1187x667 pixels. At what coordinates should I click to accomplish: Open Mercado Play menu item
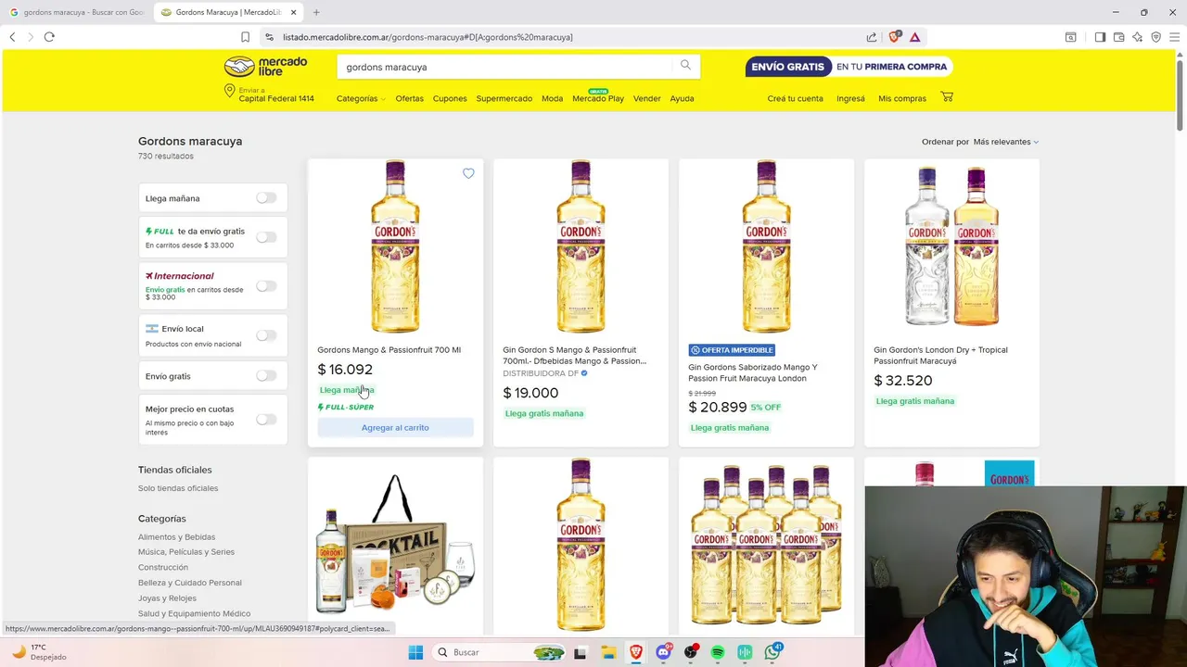point(598,98)
